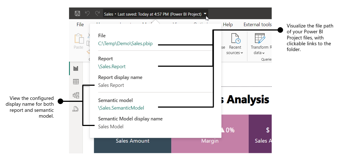346x159 pixels.
Task: Click the Redo arrow icon
Action: (x=97, y=14)
